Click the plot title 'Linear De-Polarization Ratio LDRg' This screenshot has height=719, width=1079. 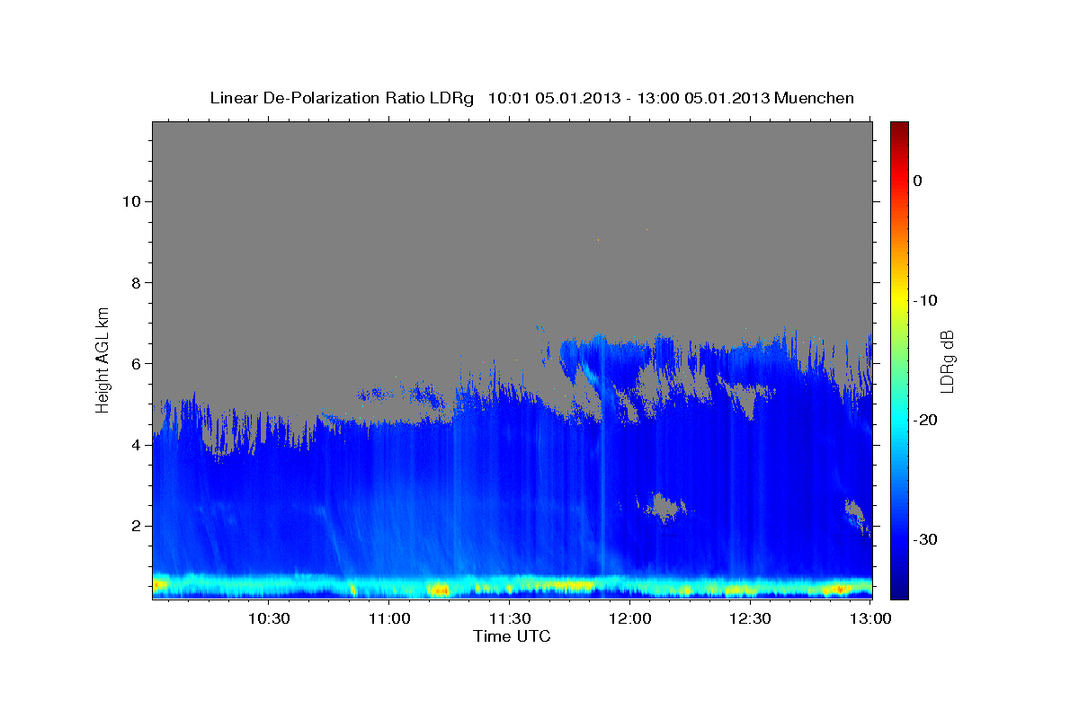tap(342, 98)
